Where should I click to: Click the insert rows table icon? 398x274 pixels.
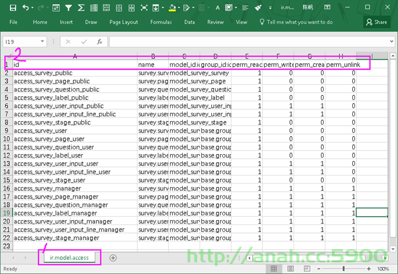106,8
